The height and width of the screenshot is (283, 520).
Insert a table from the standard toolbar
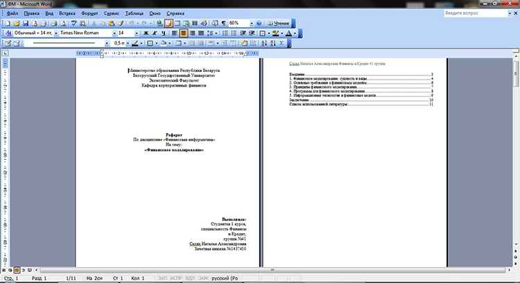[x=177, y=23]
